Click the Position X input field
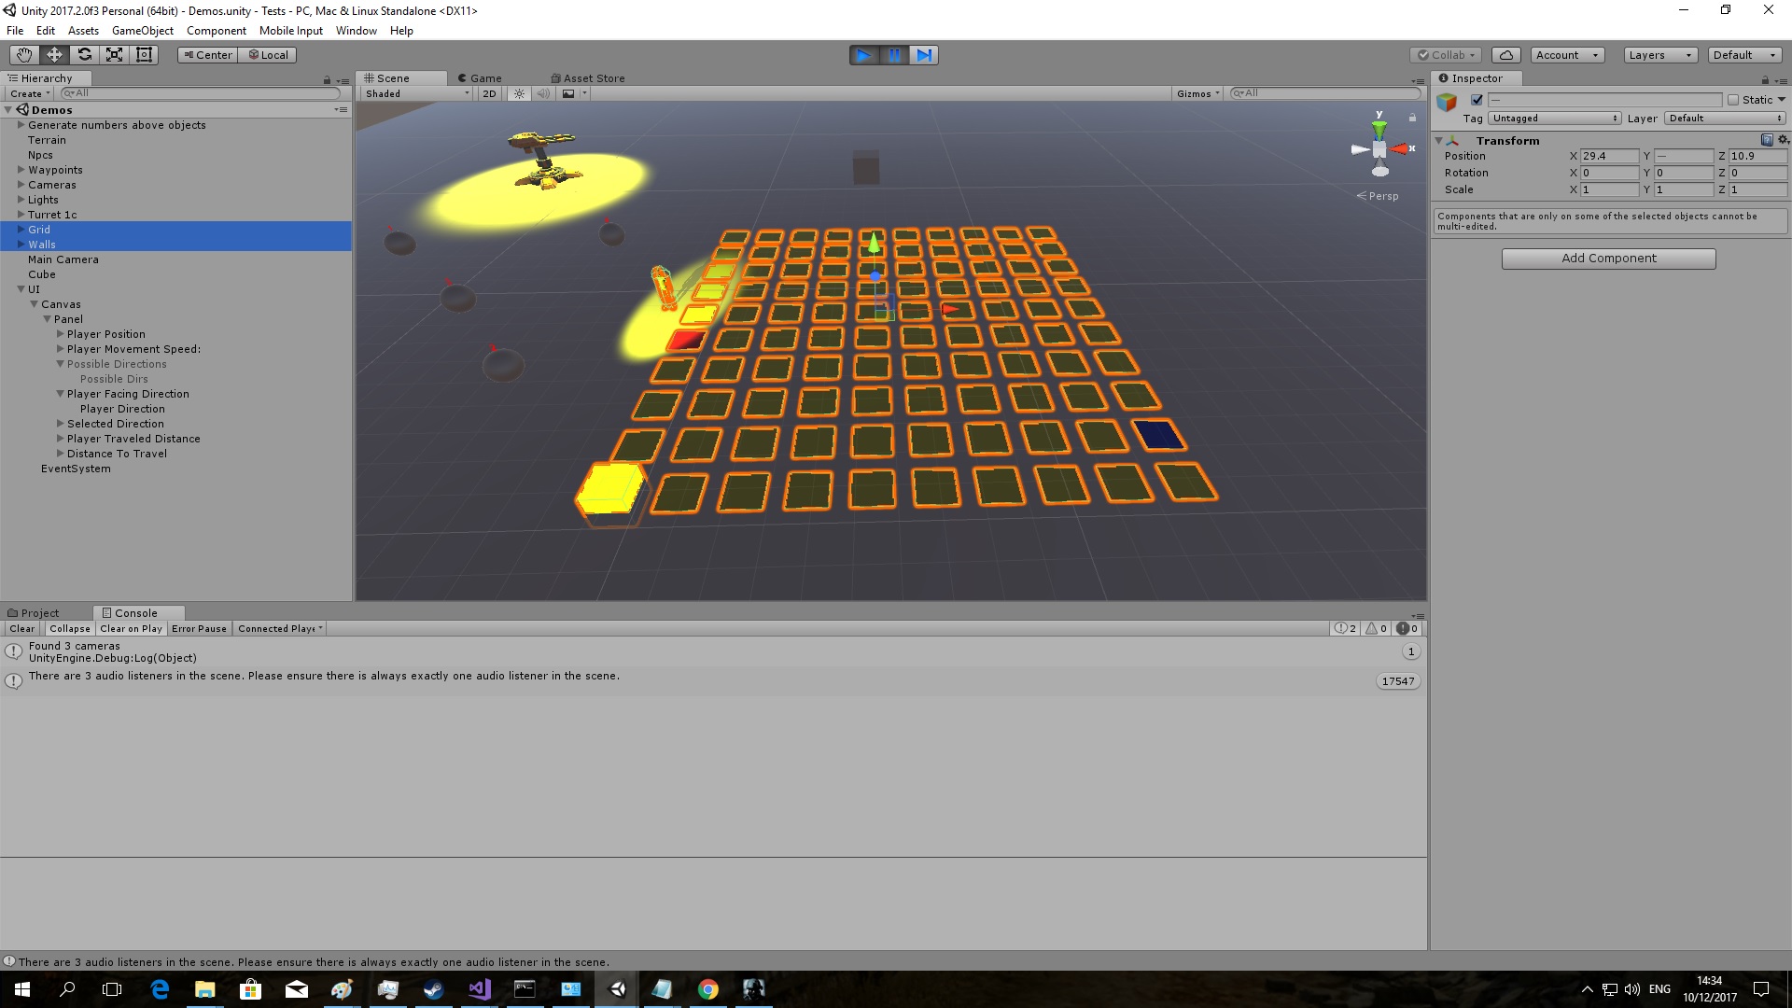 1609,156
